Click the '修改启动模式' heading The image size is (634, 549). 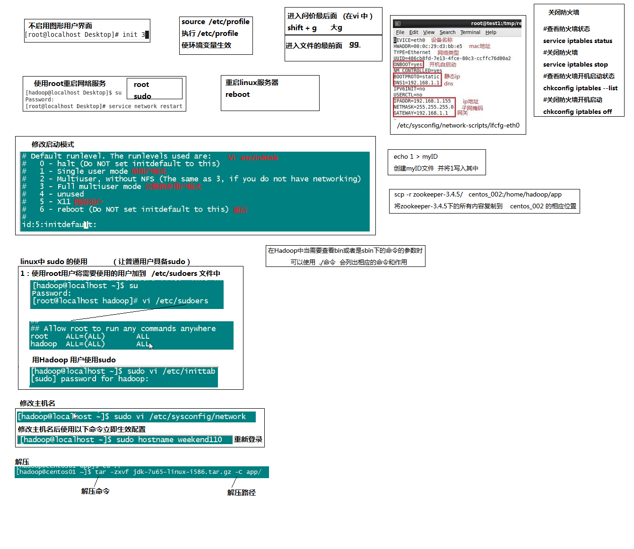coord(53,145)
